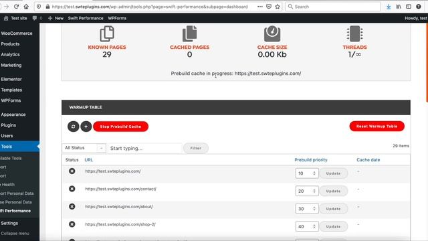Open Users in sidebar menu
The width and height of the screenshot is (428, 241).
point(7,135)
